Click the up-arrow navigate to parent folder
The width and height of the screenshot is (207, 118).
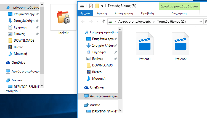[104, 21]
